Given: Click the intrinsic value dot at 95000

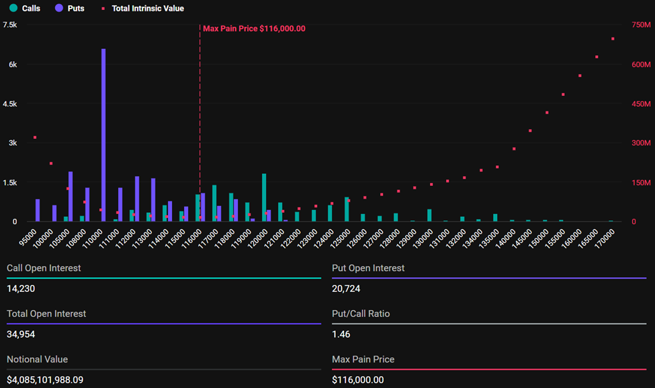Looking at the screenshot, I should tap(34, 138).
